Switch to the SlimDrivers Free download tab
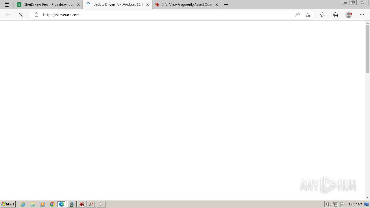Viewport: 370px width, 208px height. pyautogui.click(x=48, y=5)
